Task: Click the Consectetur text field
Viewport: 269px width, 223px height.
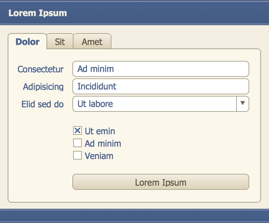Action: pos(161,69)
